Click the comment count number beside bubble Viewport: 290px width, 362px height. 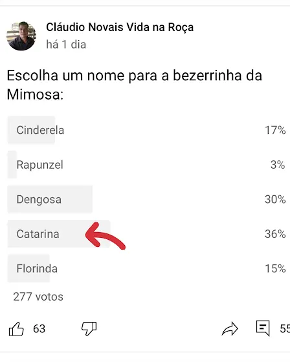pyautogui.click(x=285, y=329)
